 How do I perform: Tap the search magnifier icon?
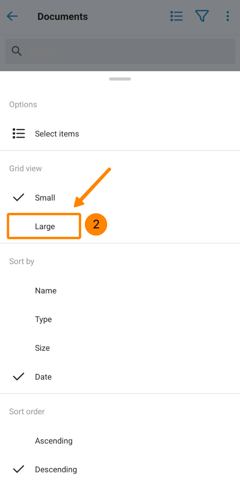17,51
